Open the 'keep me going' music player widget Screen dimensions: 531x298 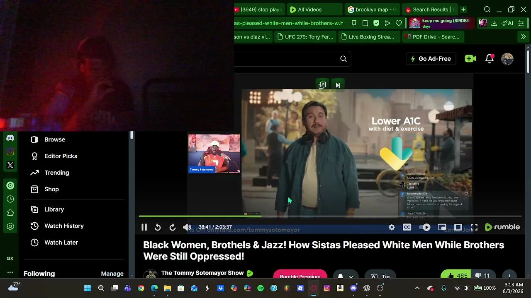click(441, 23)
